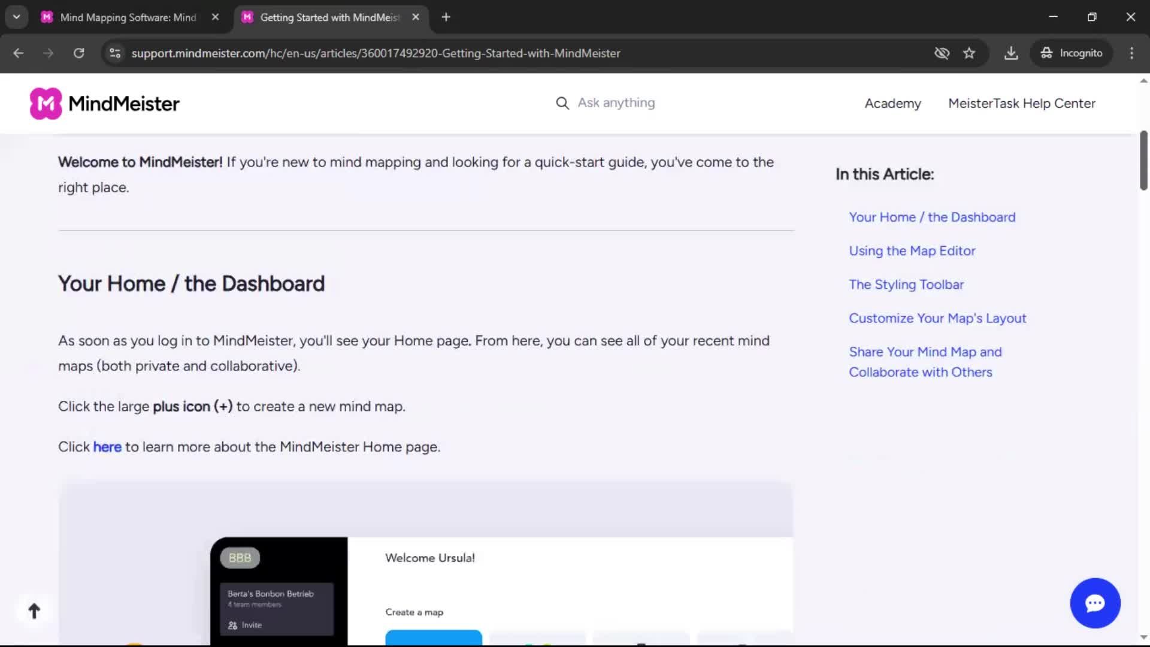Click 'Create a map' label in image
This screenshot has height=647, width=1150.
[x=414, y=612]
